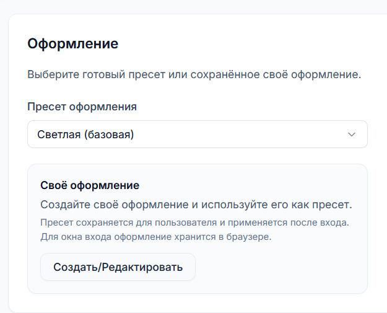Click the chevron arrow in preset selector
Screen dimensions: 387x313
click(x=352, y=134)
